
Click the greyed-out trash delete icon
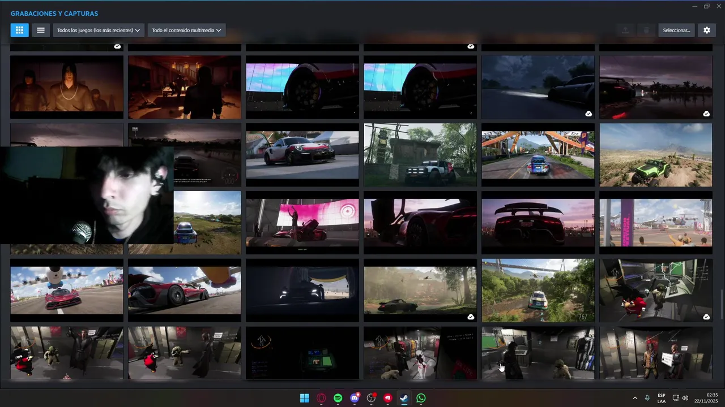(x=646, y=30)
